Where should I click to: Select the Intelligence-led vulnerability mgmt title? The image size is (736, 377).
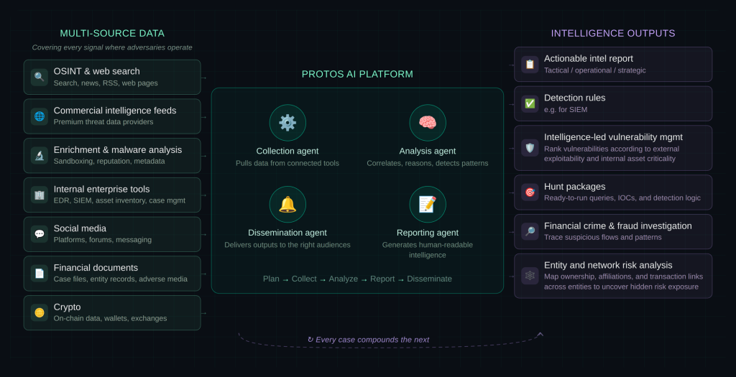pyautogui.click(x=613, y=137)
